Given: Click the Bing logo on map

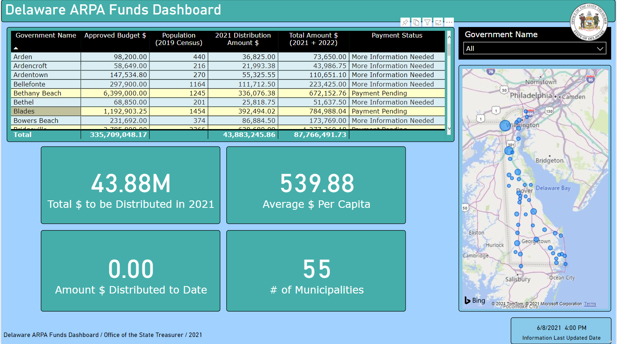Looking at the screenshot, I should pos(475,300).
